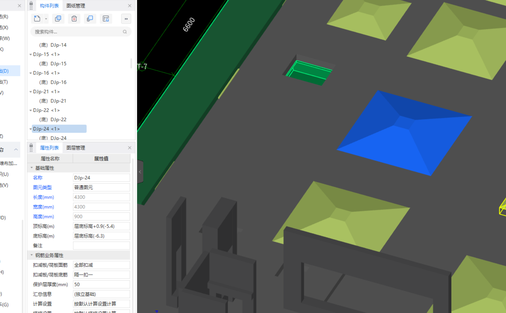Focus the 搜索构件 search field
Screen dimensions: 506x313
(x=81, y=32)
